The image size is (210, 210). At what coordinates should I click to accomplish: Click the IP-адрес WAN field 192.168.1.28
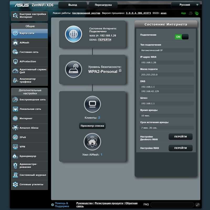(x=166, y=62)
